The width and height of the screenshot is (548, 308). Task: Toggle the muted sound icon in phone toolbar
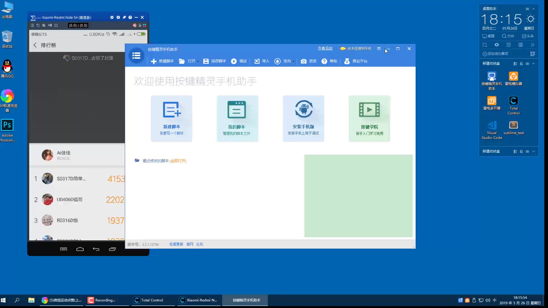[134, 25]
